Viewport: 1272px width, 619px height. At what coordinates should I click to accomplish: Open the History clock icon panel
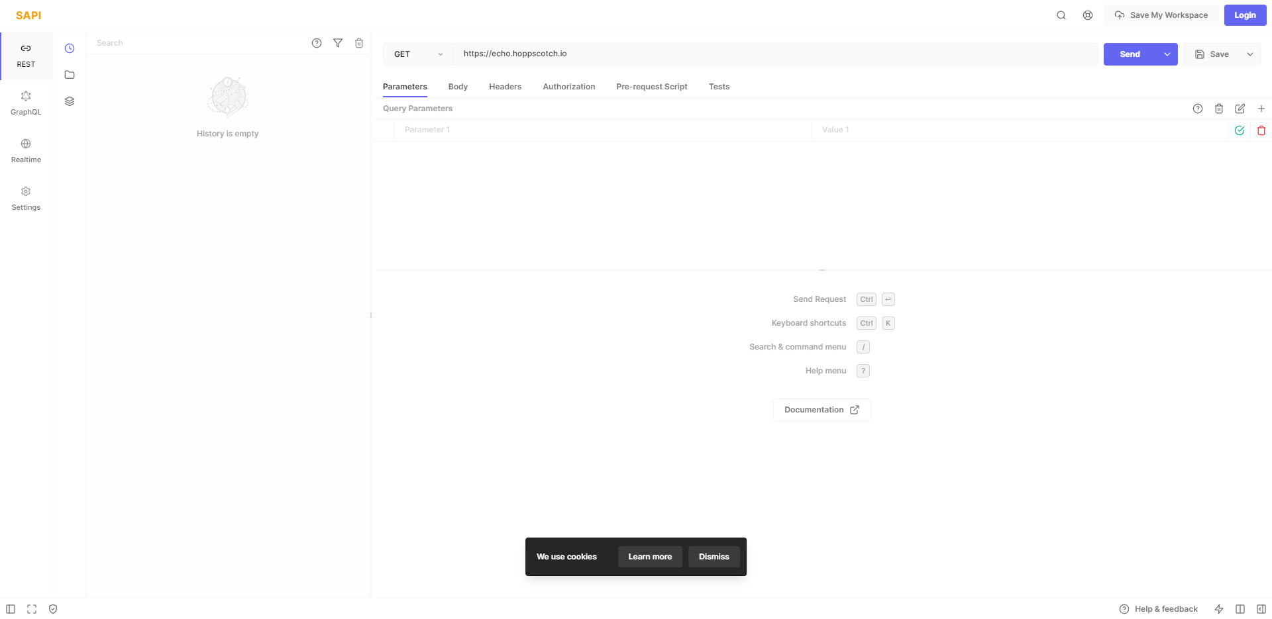tap(70, 48)
